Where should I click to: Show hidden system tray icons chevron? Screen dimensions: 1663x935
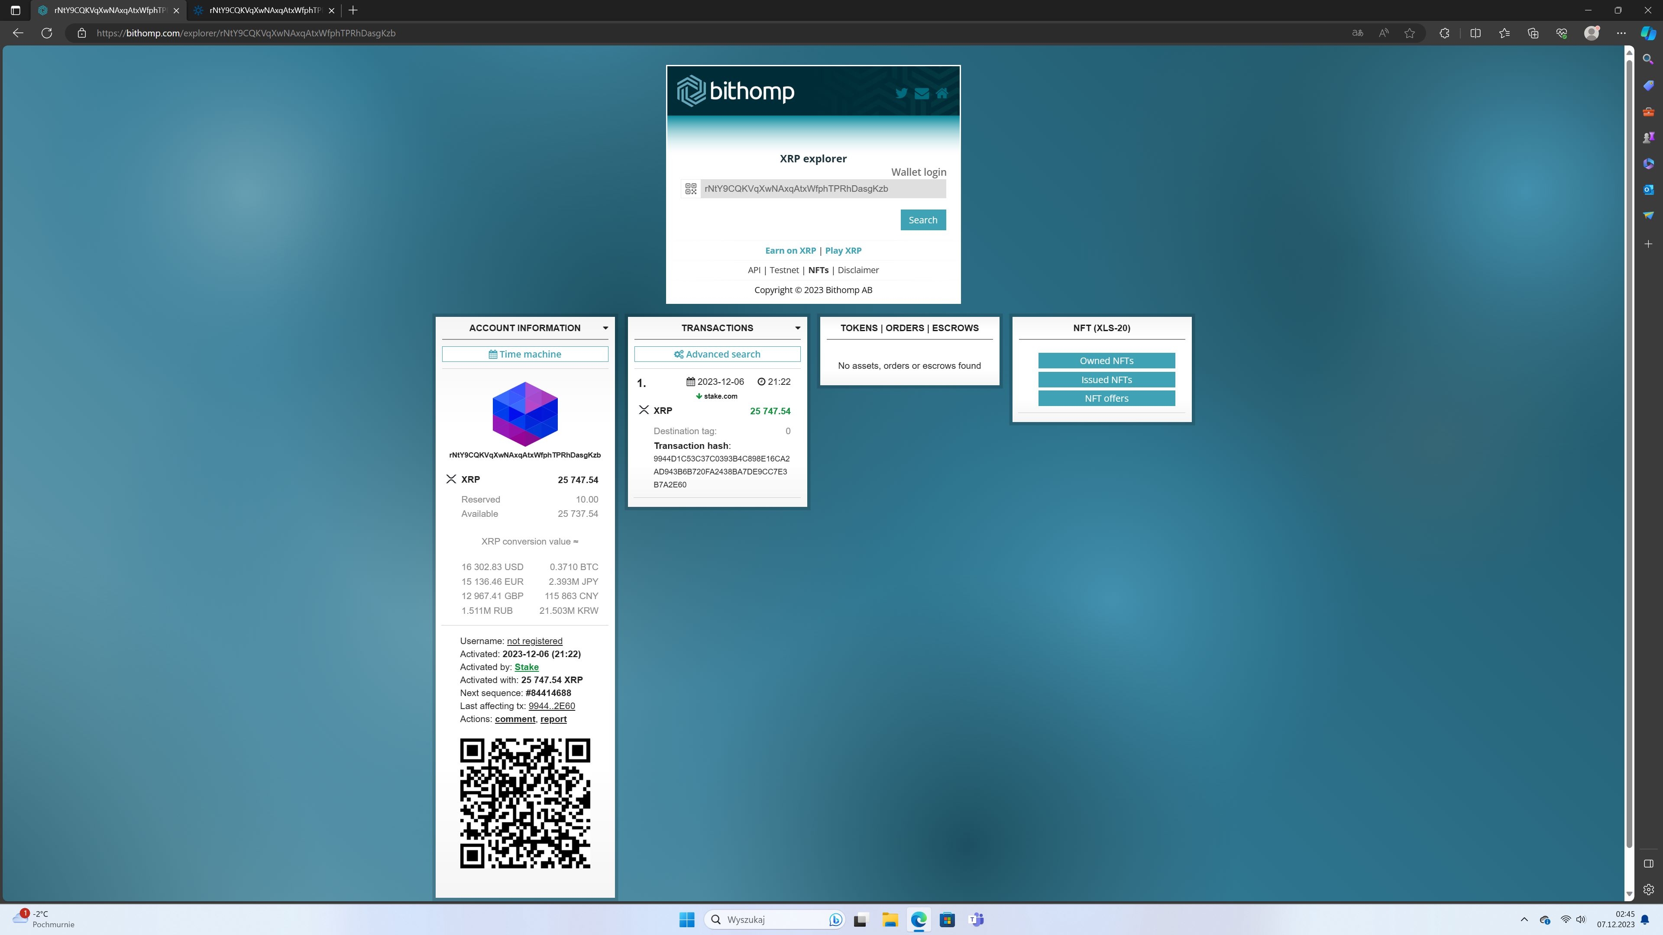click(x=1524, y=919)
